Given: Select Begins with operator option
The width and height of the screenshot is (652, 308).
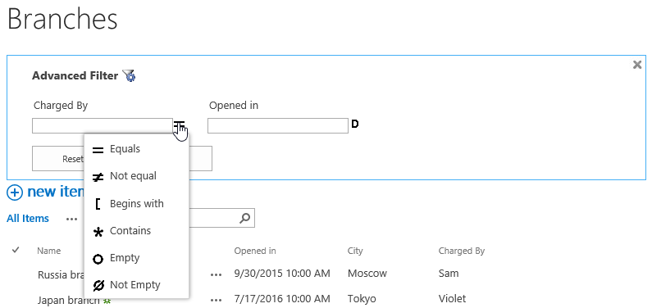Looking at the screenshot, I should click(136, 204).
